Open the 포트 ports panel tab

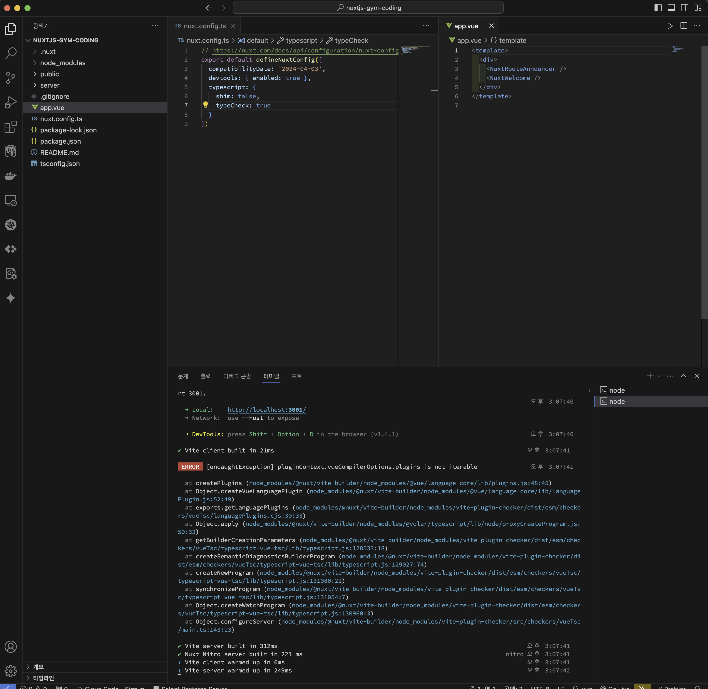click(296, 376)
